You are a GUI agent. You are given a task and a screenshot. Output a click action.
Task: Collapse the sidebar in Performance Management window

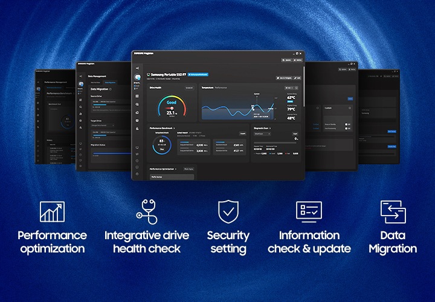pyautogui.click(x=38, y=82)
